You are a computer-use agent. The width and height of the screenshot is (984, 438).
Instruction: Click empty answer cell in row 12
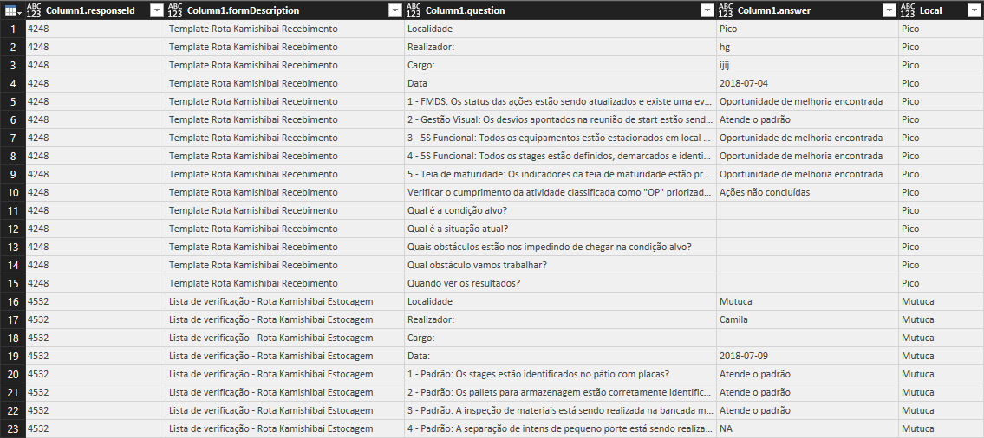coord(807,229)
